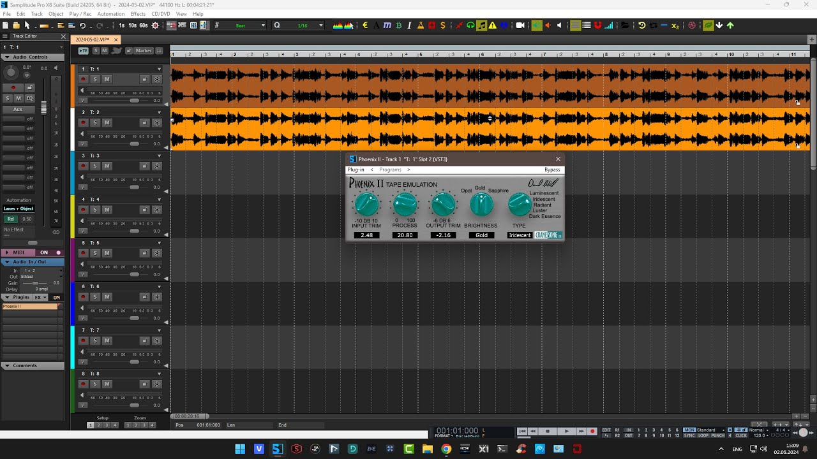Click the red magnet icon in toolbar
Image resolution: width=817 pixels, height=459 pixels.
point(598,25)
